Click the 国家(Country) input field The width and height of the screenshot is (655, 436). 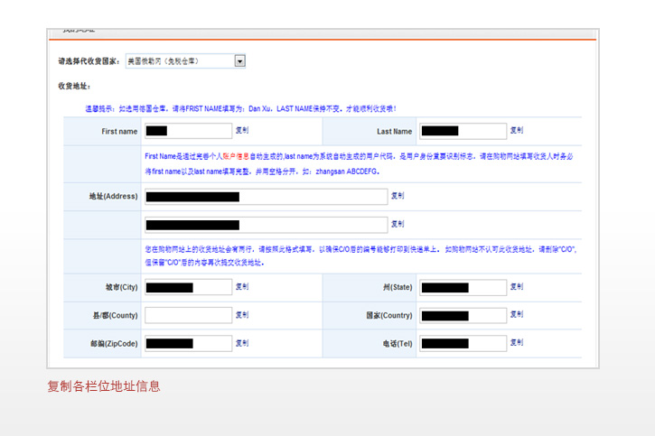click(x=461, y=315)
